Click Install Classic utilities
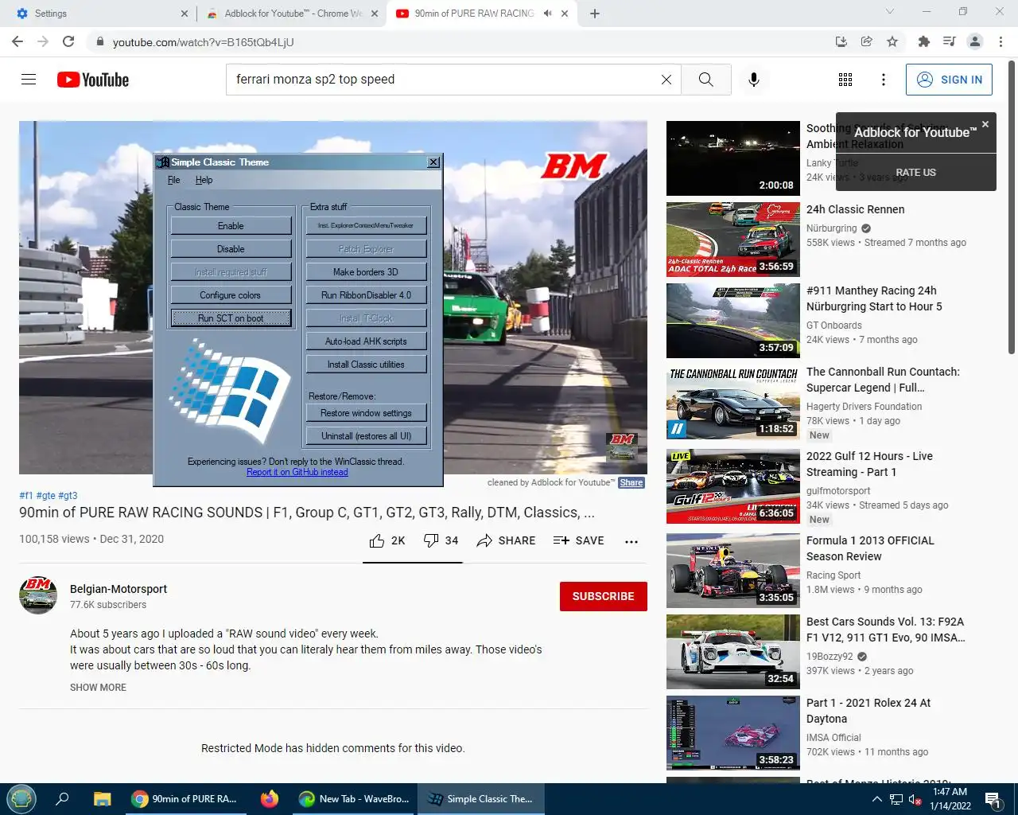This screenshot has height=815, width=1018. 366,365
